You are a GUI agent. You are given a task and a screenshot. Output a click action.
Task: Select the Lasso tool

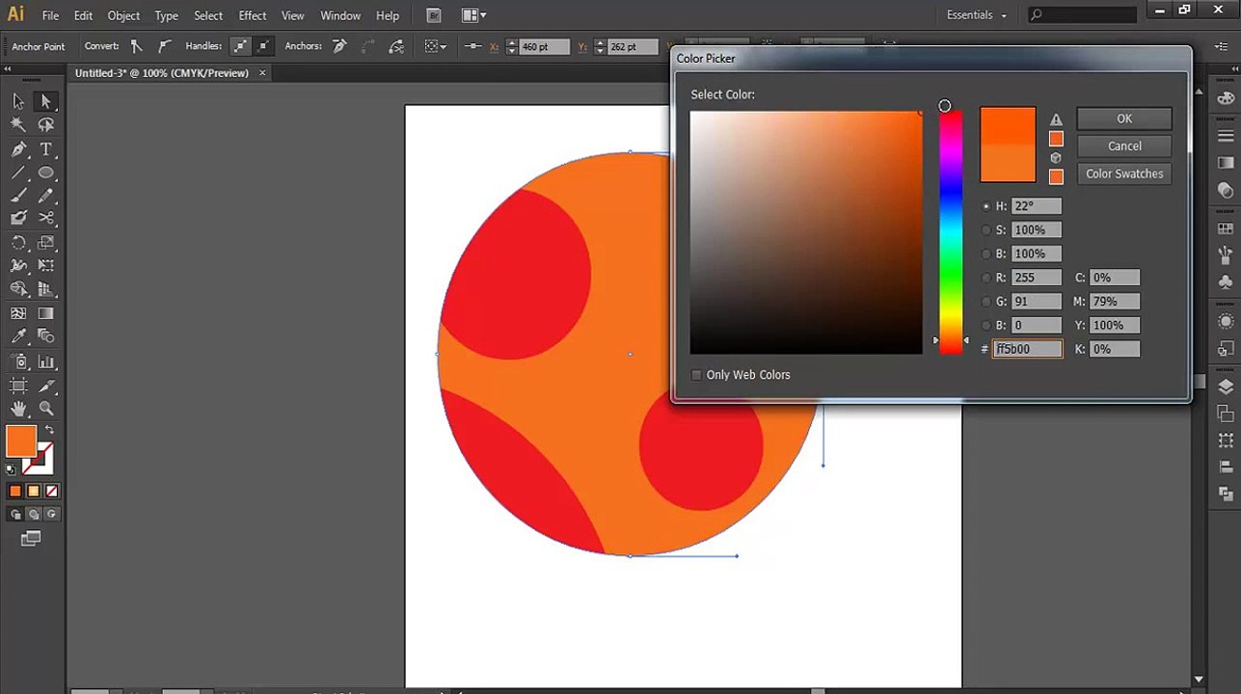45,125
